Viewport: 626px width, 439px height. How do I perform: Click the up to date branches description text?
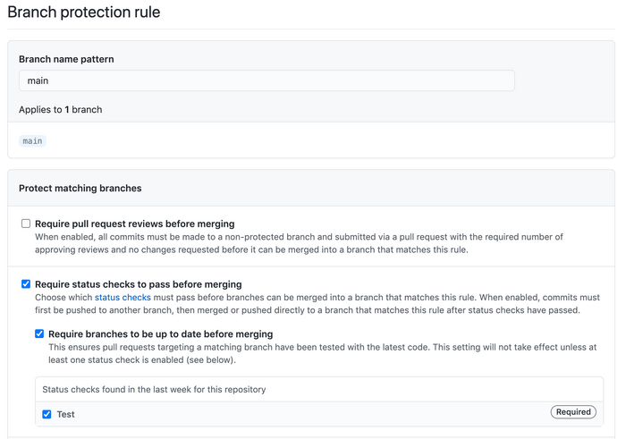tap(322, 352)
